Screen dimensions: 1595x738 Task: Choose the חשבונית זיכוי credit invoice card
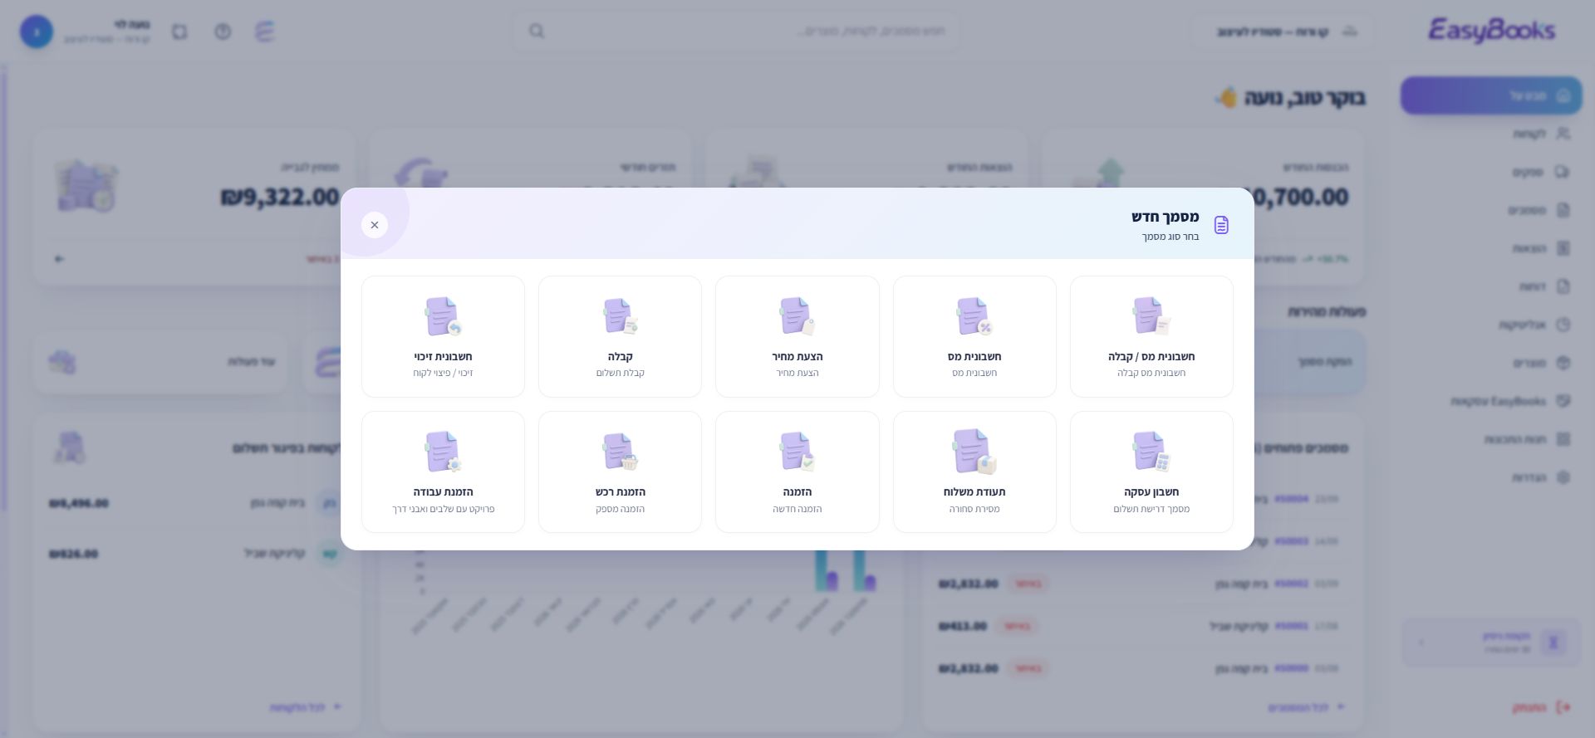click(443, 336)
